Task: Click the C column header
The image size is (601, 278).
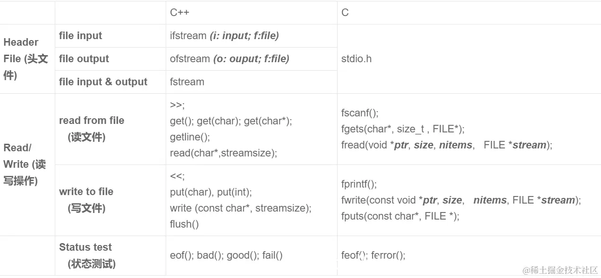Action: (x=345, y=13)
